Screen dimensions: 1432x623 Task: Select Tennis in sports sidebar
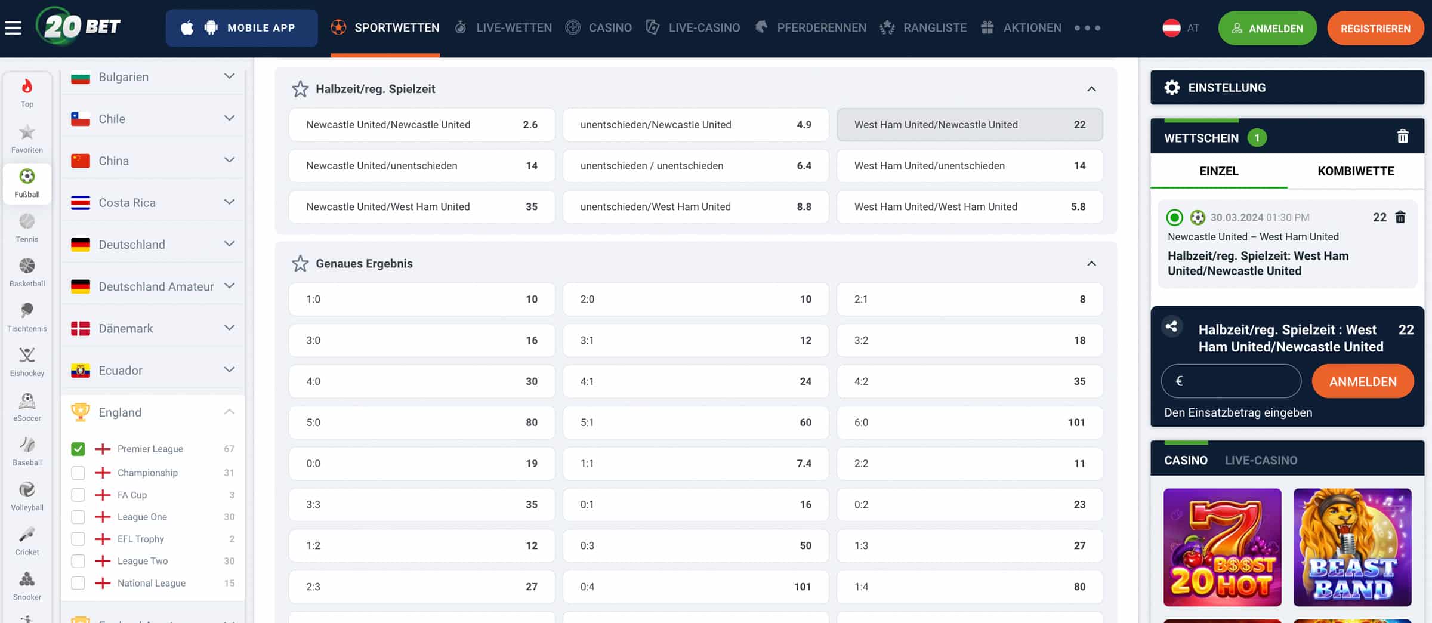point(27,228)
